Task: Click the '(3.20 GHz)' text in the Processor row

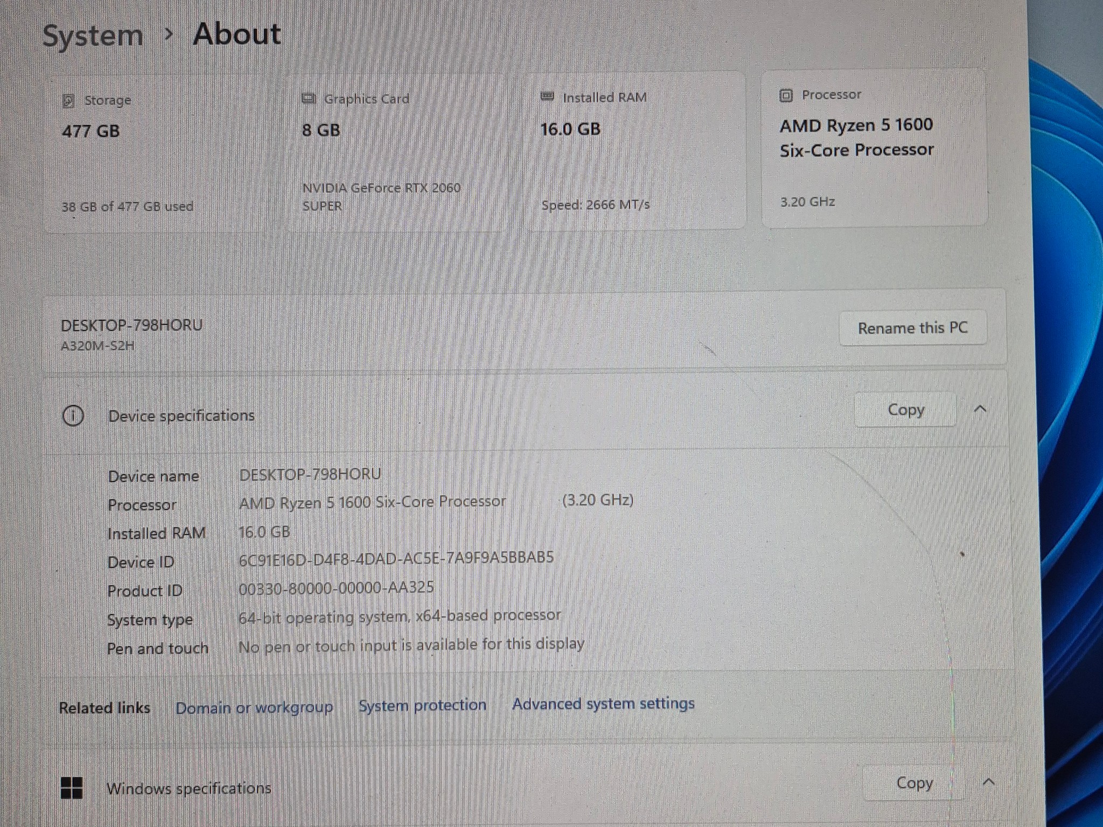Action: [598, 500]
